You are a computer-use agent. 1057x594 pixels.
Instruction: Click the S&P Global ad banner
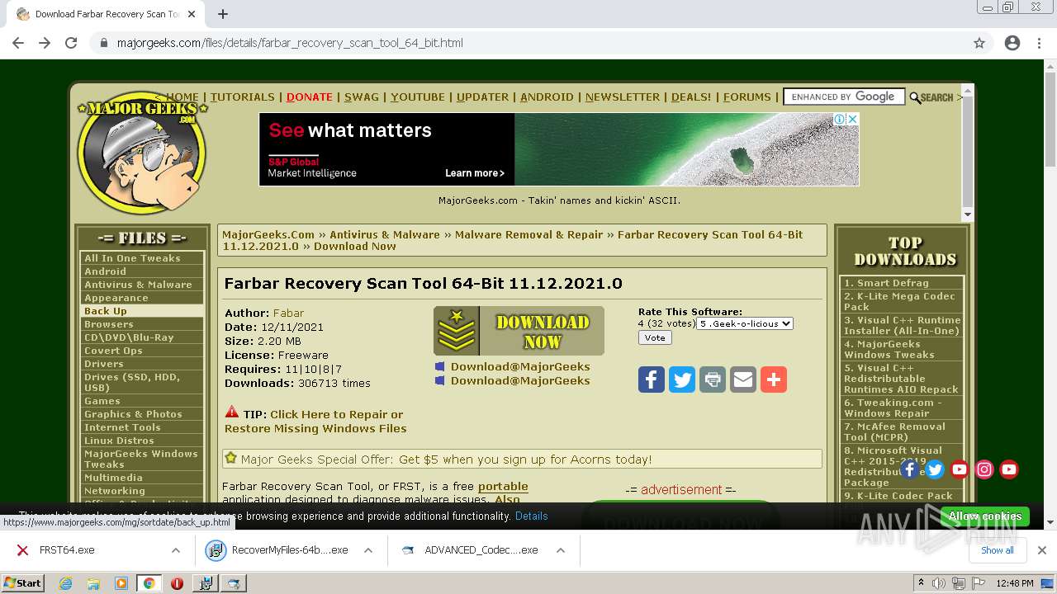click(x=559, y=149)
